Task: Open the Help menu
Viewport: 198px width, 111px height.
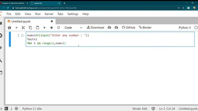Action: point(86,14)
